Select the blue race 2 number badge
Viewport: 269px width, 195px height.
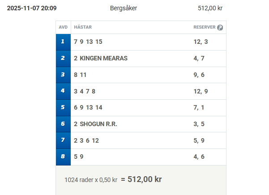[x=63, y=58]
